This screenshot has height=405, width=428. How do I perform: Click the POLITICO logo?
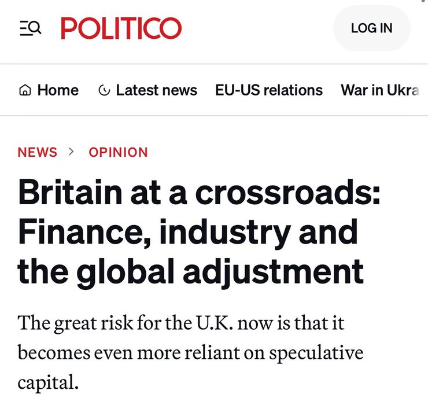click(121, 28)
